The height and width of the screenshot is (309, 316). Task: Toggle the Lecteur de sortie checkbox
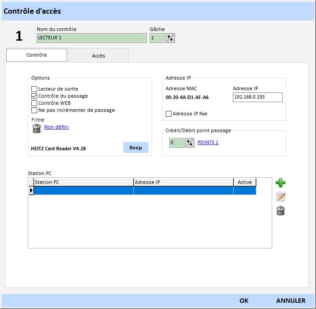pyautogui.click(x=34, y=89)
